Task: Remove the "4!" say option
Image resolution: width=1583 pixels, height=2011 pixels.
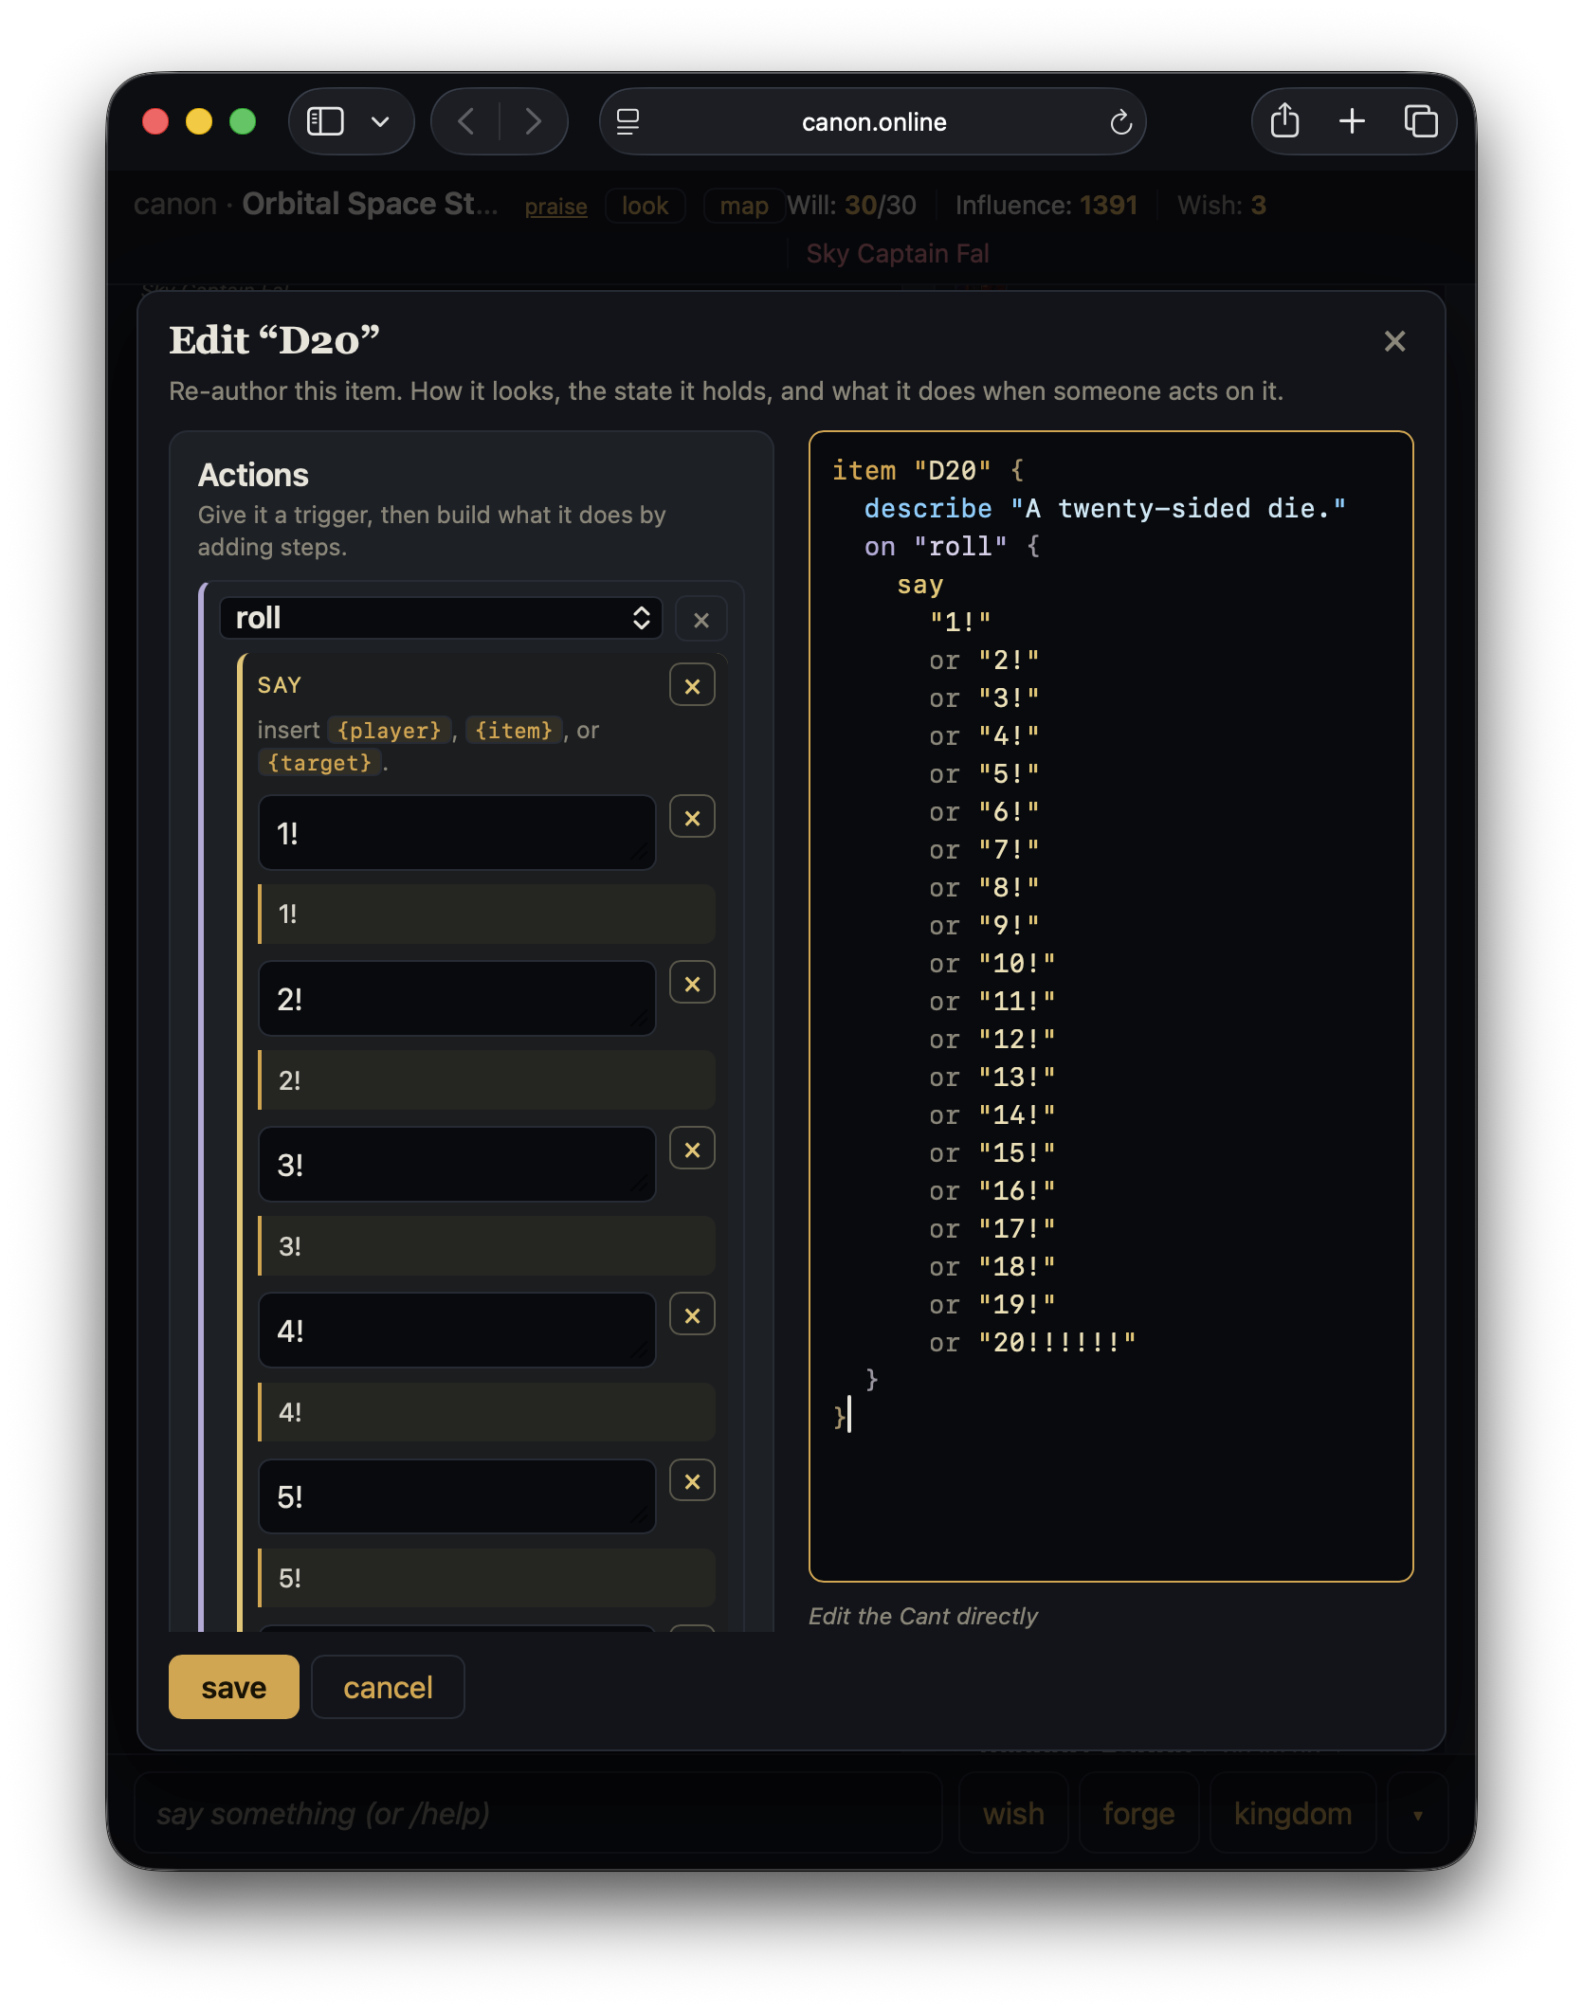Action: click(692, 1315)
